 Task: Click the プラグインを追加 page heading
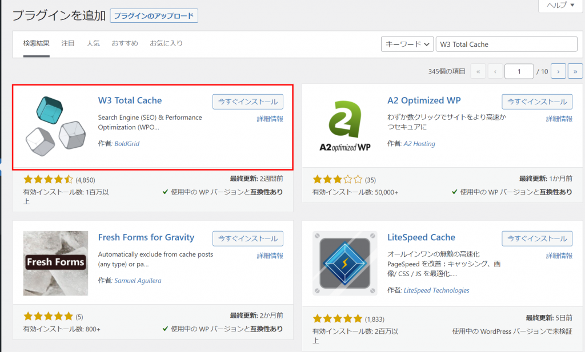point(59,15)
